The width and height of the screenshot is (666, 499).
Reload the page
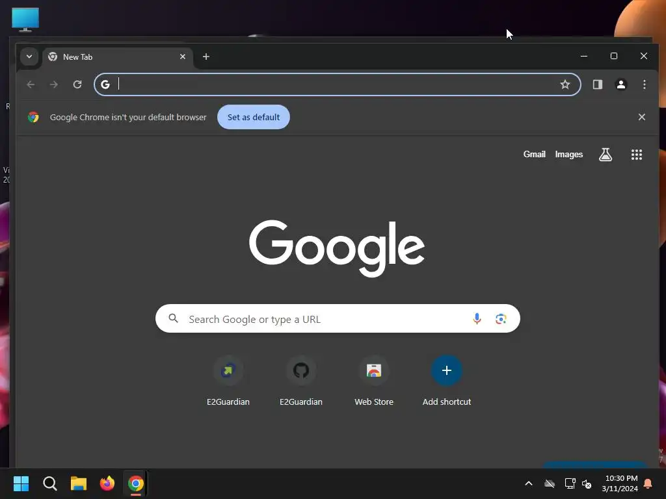click(x=77, y=84)
